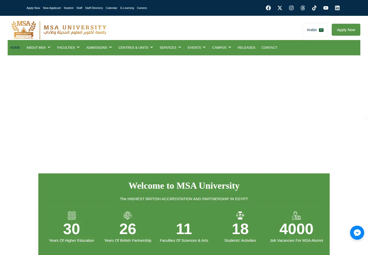This screenshot has width=368, height=255.
Task: Open the Careers link
Action: (142, 8)
